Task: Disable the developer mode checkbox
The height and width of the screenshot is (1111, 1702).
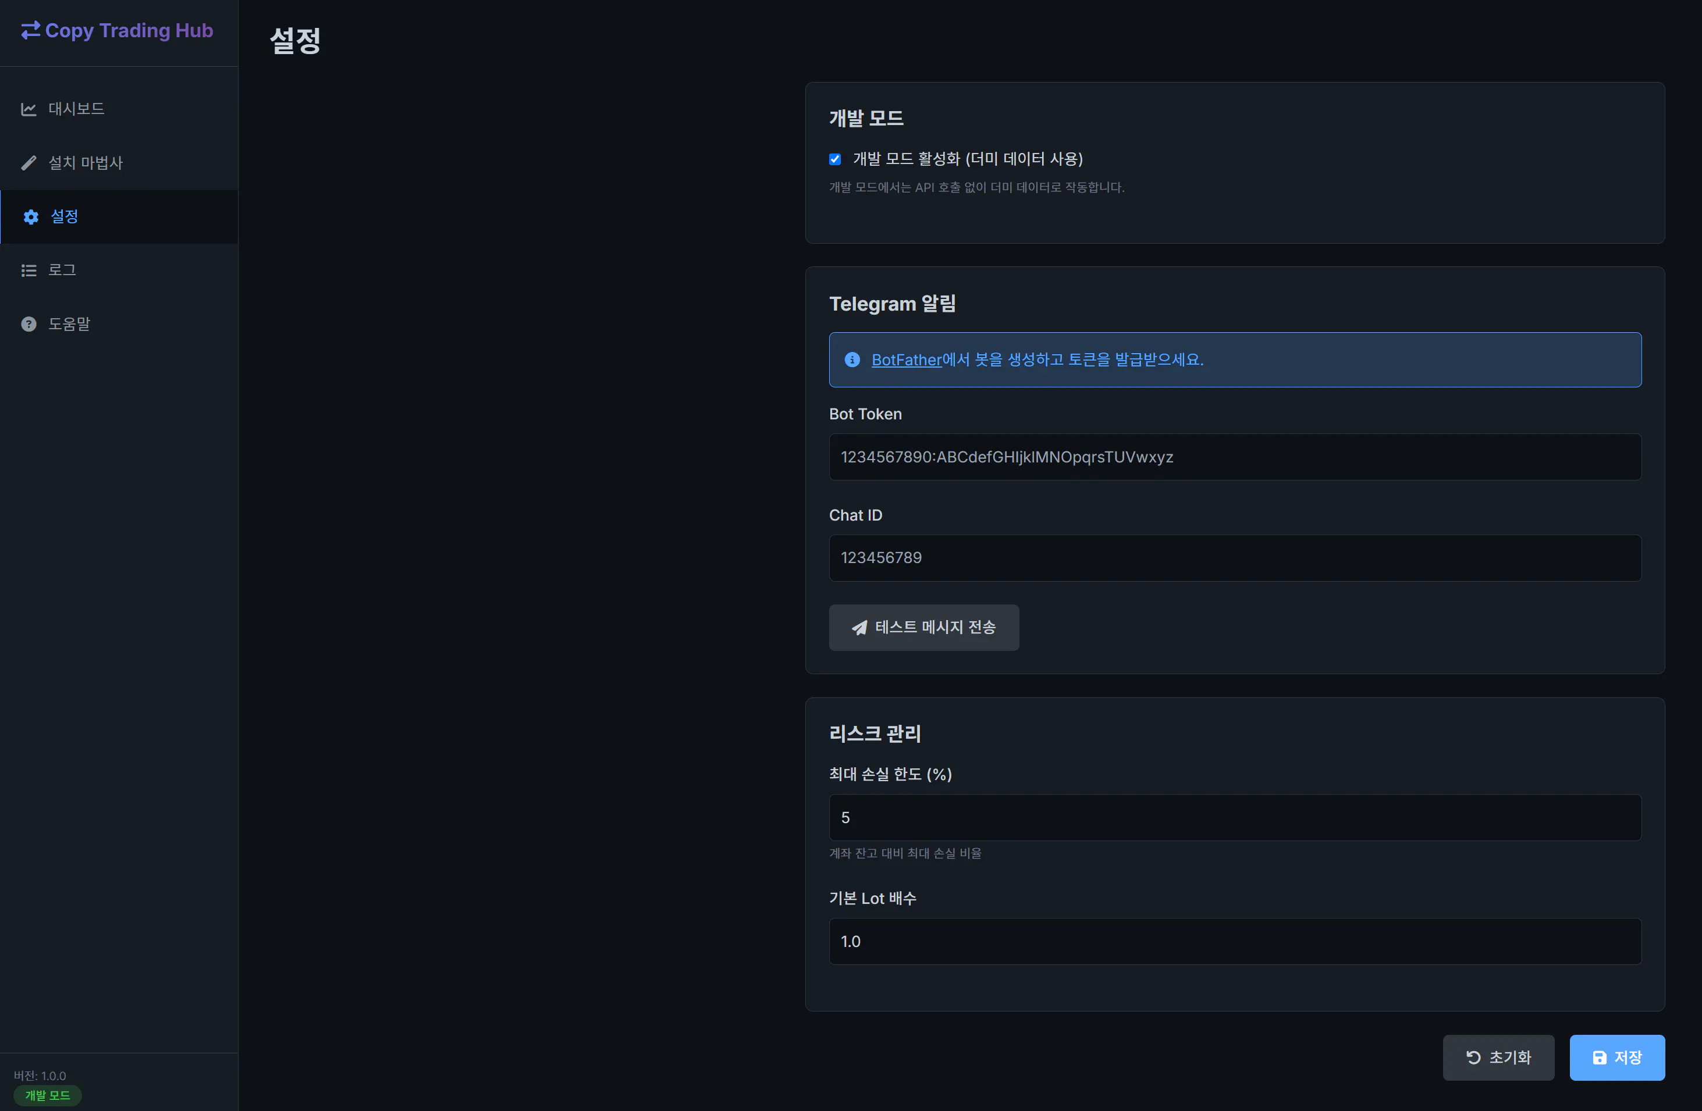Action: [834, 159]
